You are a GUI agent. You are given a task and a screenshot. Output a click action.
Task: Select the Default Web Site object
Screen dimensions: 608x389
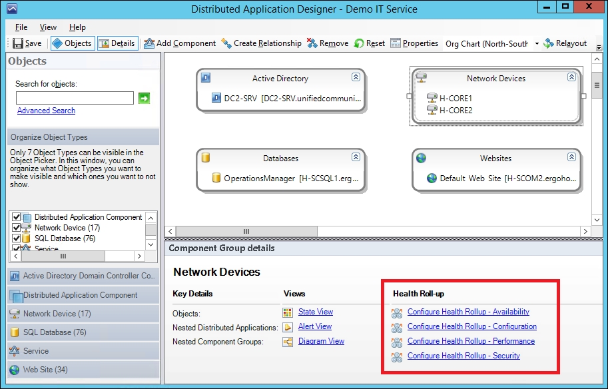point(501,179)
